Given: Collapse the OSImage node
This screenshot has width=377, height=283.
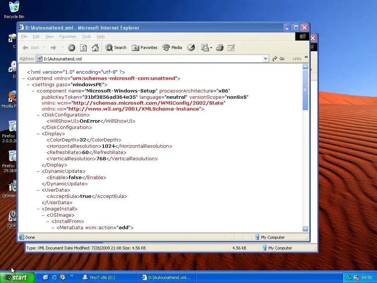Looking at the screenshot, I should point(43,215).
